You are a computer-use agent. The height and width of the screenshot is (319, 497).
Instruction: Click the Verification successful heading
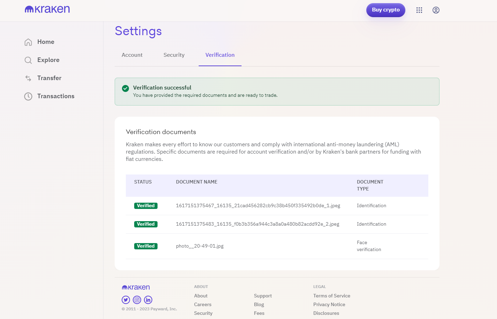tap(162, 88)
